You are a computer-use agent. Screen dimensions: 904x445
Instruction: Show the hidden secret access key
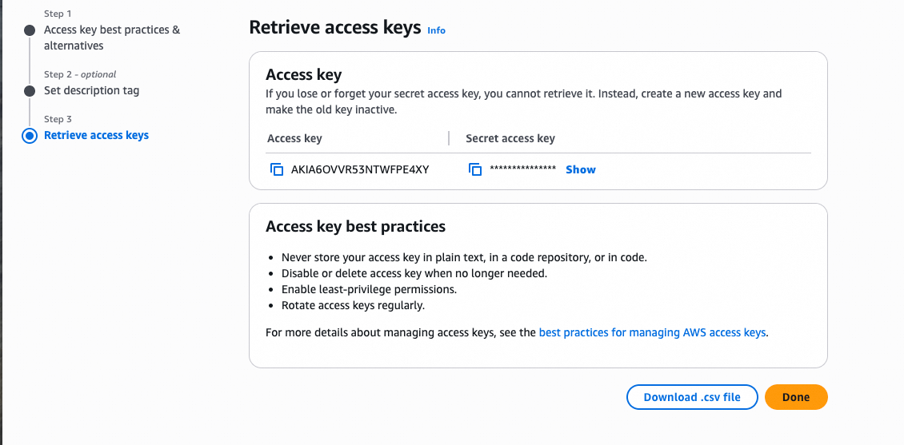580,169
